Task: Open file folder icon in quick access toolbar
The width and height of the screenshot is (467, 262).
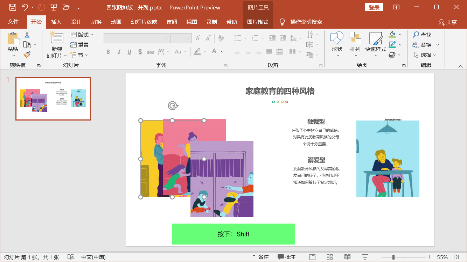Action: (66, 7)
